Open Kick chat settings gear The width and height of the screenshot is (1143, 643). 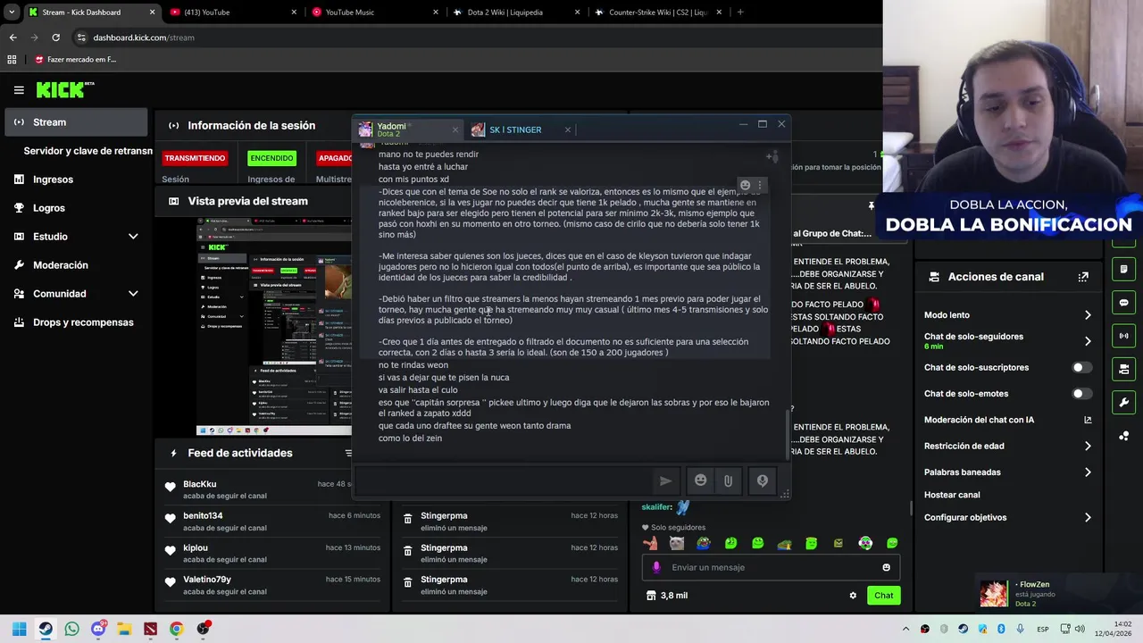click(x=853, y=596)
